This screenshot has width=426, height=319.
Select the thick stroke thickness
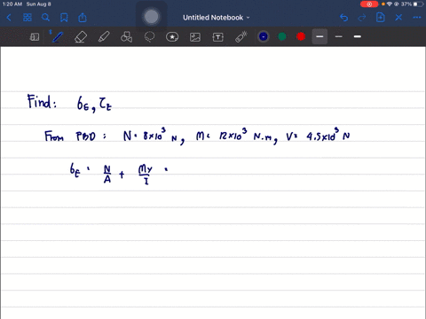[358, 36]
